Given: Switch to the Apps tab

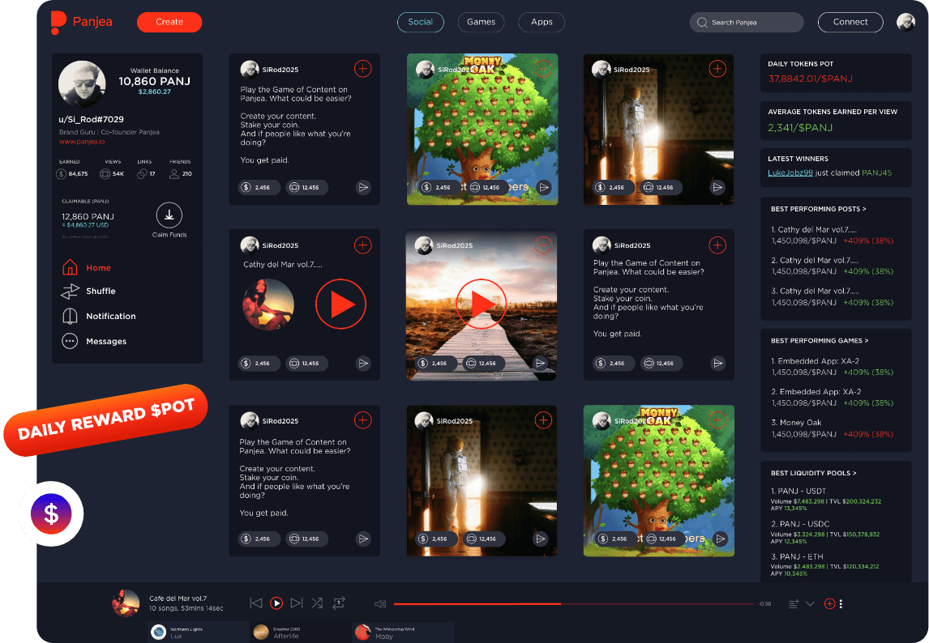Looking at the screenshot, I should click(541, 22).
